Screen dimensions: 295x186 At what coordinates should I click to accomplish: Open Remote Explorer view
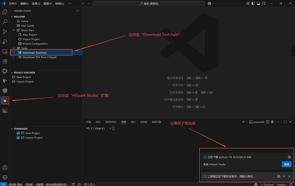[x=5, y=52]
